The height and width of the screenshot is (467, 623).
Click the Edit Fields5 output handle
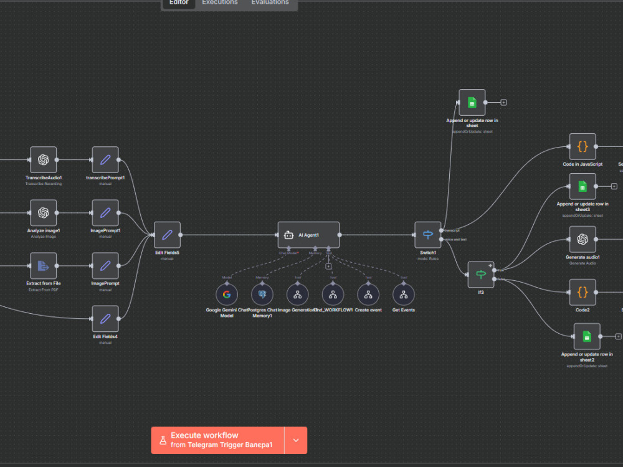(181, 235)
